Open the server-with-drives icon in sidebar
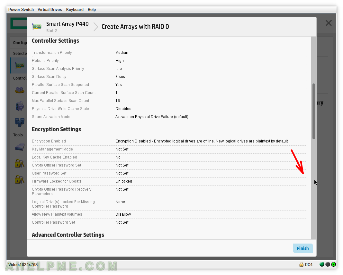 (x=20, y=106)
